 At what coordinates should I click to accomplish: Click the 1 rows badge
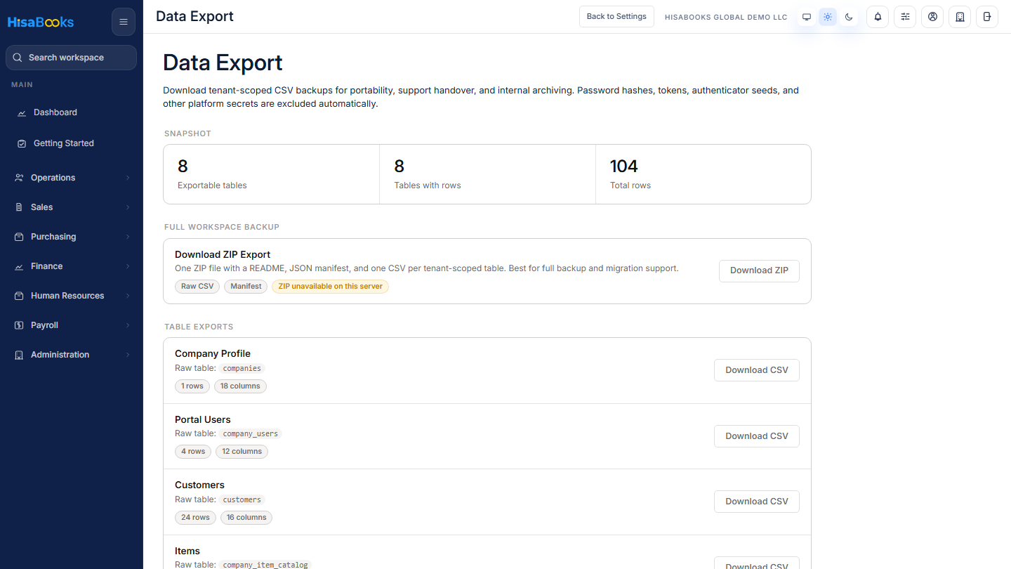[192, 386]
